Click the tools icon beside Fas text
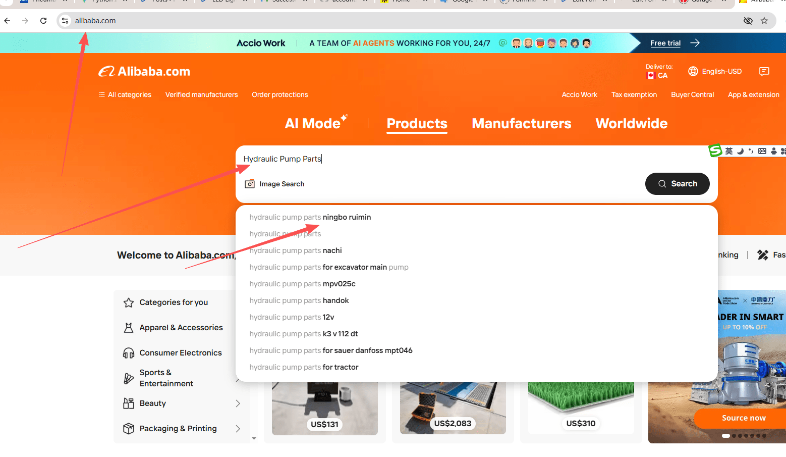 coord(763,255)
